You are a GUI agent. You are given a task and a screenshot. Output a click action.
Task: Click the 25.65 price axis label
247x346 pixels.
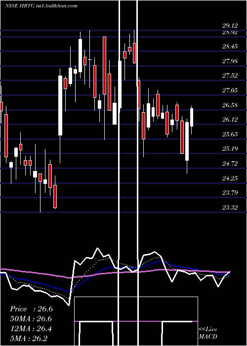(x=230, y=134)
